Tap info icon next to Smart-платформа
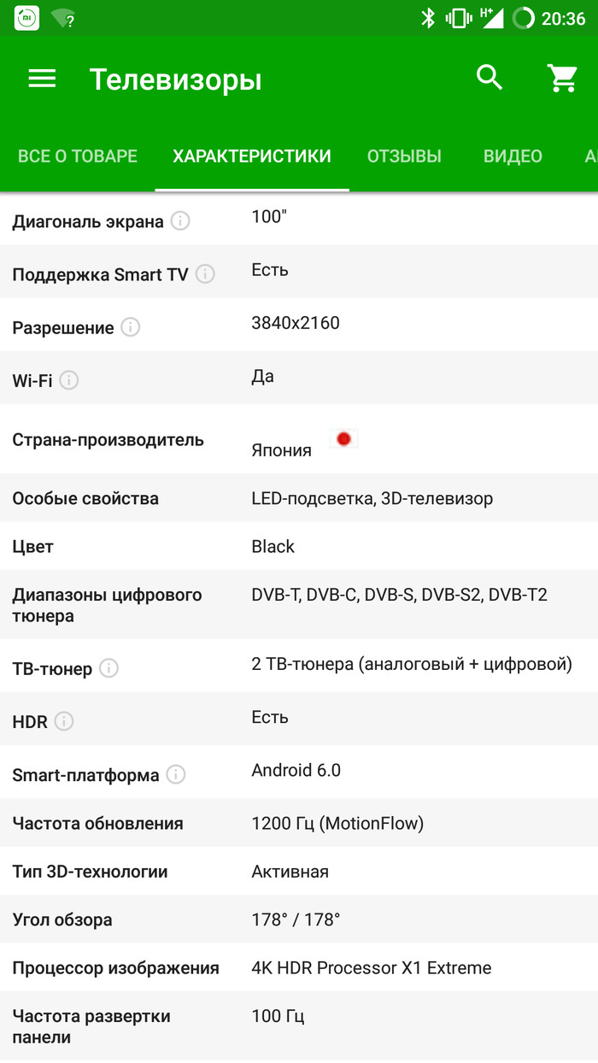Image resolution: width=598 pixels, height=1063 pixels. pyautogui.click(x=175, y=774)
